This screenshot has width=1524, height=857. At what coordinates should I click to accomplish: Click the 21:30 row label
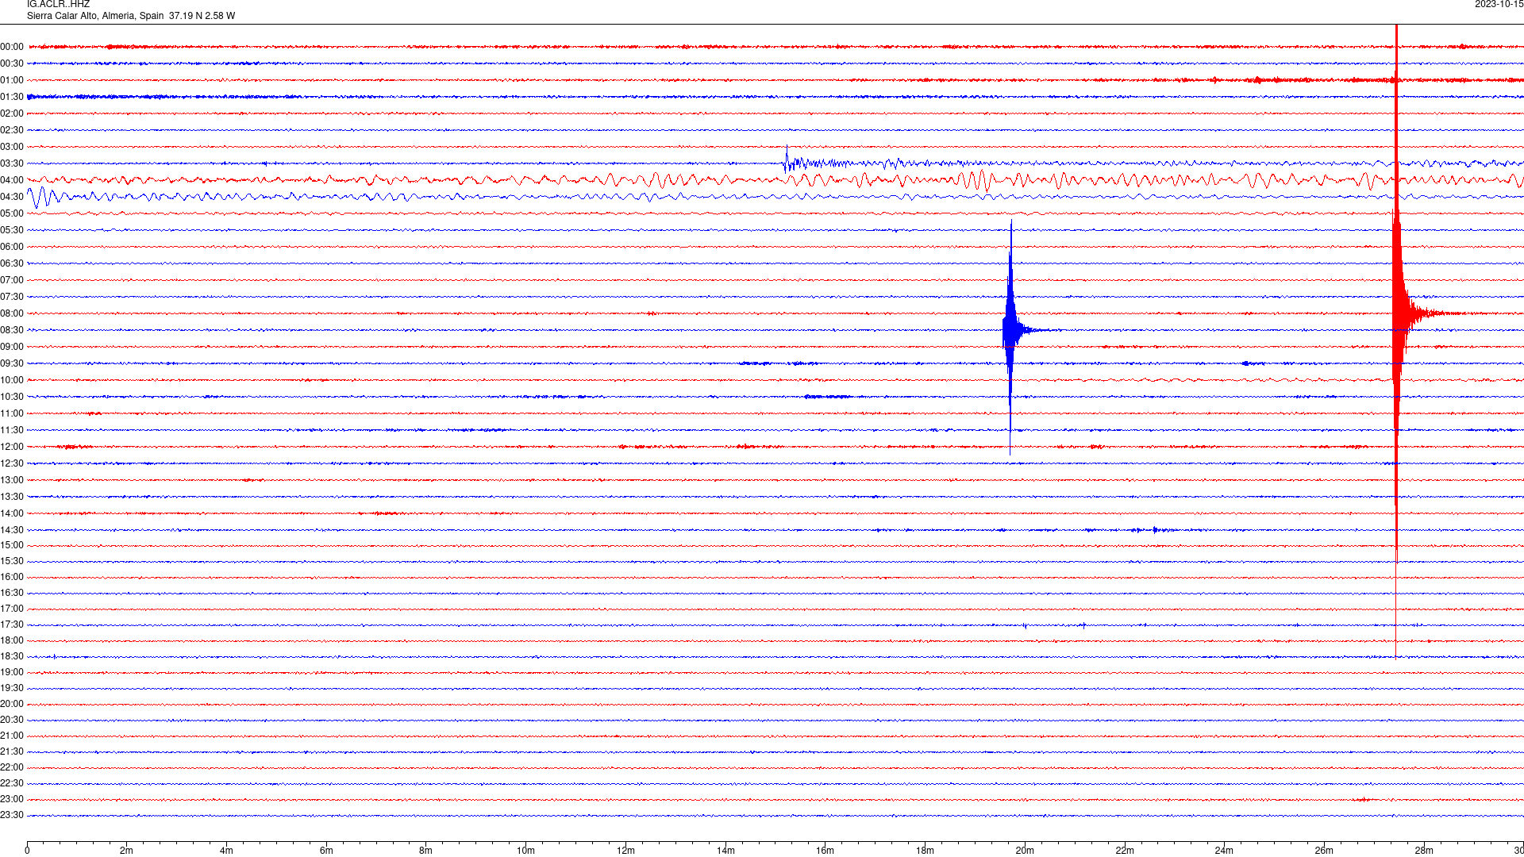click(12, 751)
